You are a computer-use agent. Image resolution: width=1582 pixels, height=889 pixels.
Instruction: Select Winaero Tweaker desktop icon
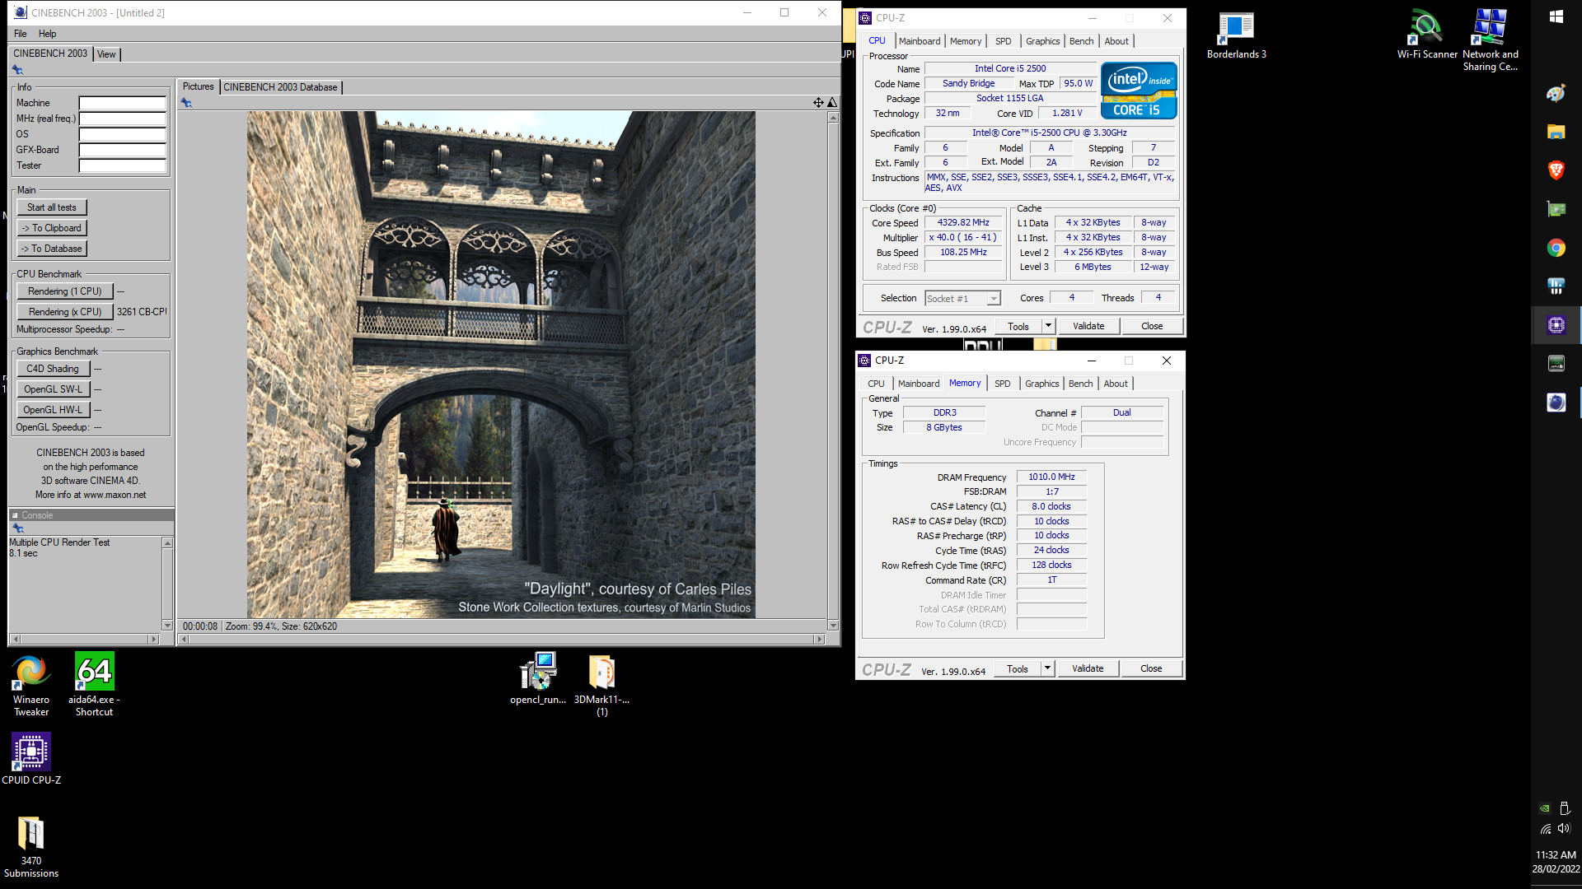click(30, 686)
